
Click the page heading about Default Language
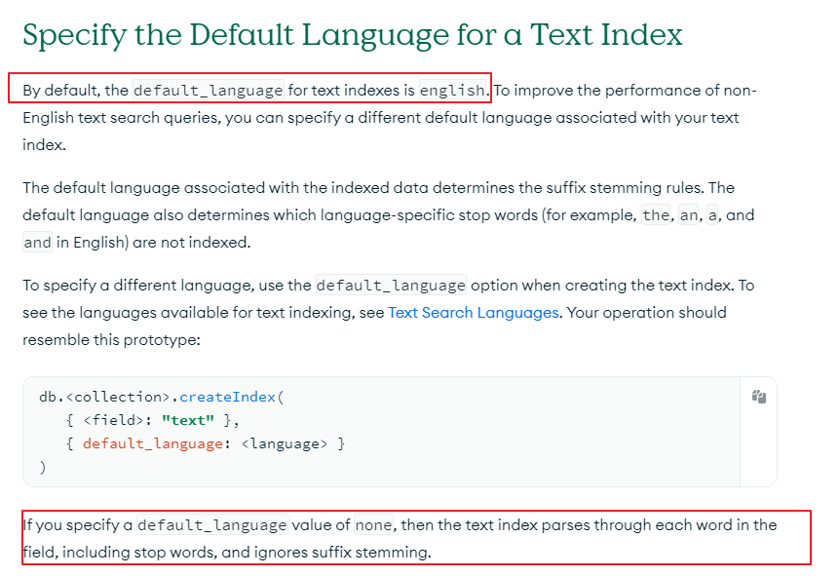(x=353, y=35)
